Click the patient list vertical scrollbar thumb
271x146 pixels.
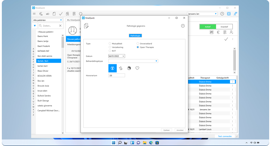[63, 43]
